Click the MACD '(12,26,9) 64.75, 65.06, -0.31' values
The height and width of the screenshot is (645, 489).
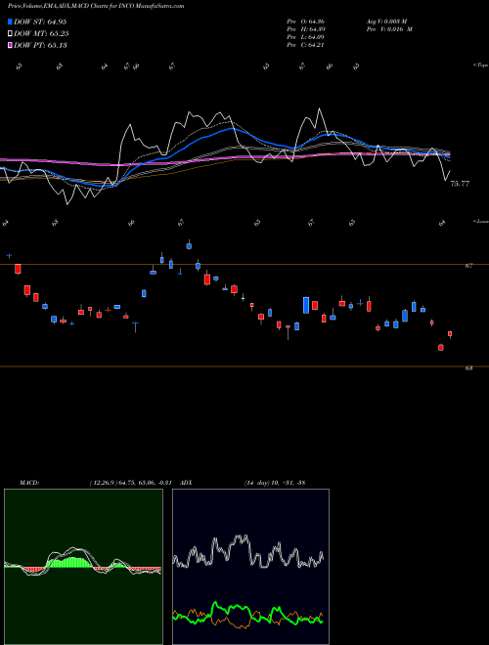pyautogui.click(x=130, y=483)
